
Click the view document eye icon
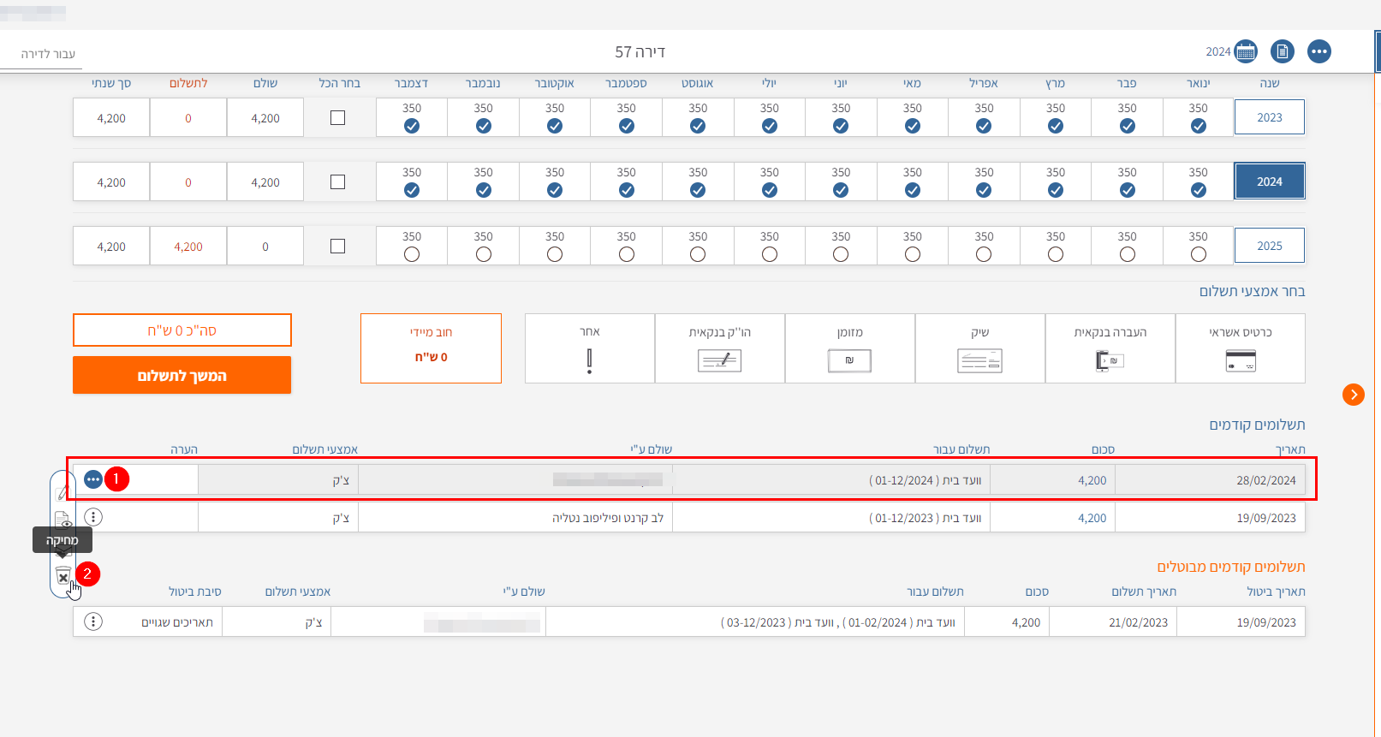coord(63,520)
